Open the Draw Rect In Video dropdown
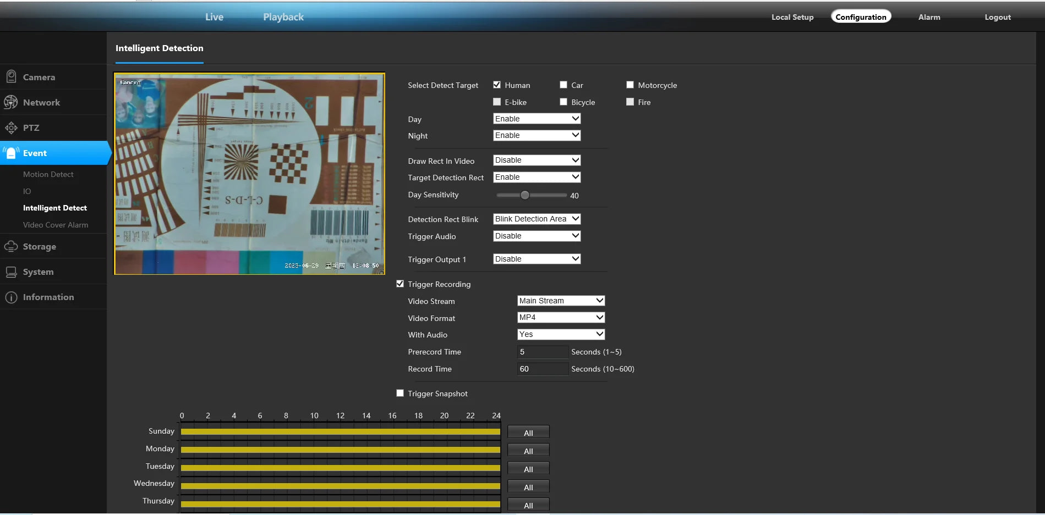1045x515 pixels. coord(537,160)
